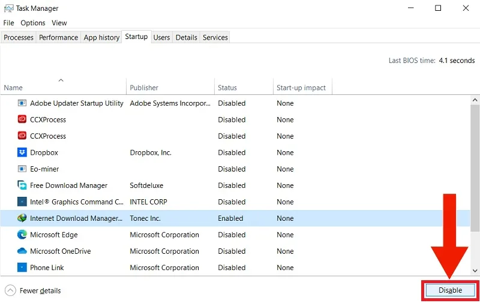Click the Last BIOS time value
The height and width of the screenshot is (303, 480).
point(457,60)
